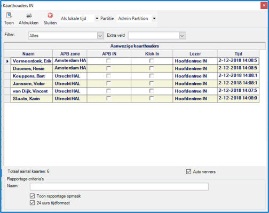Toggle APB IN checkbox for van Dijk, Vincent
This screenshot has height=213, width=269.
click(x=108, y=91)
